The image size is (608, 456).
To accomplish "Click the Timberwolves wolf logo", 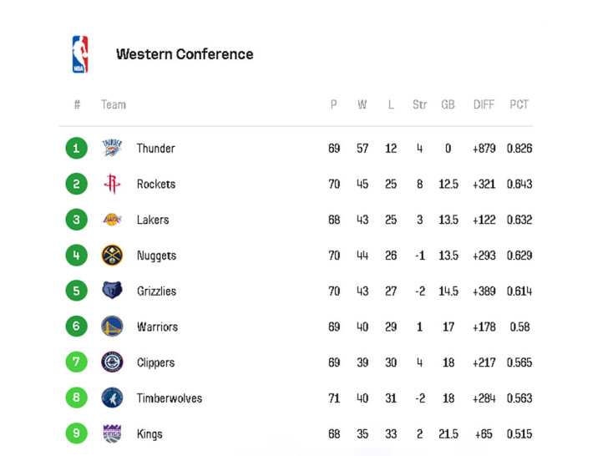I will point(112,398).
